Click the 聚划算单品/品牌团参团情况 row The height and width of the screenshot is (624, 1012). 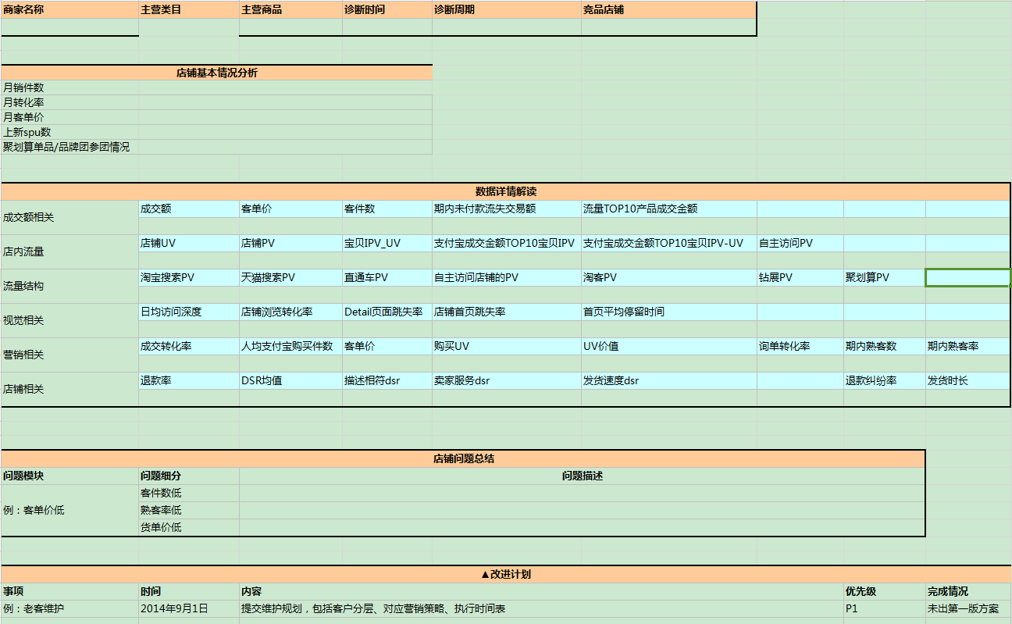coord(216,147)
